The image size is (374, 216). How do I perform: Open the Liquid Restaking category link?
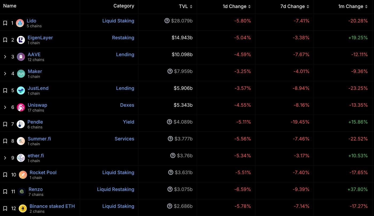[115, 189]
